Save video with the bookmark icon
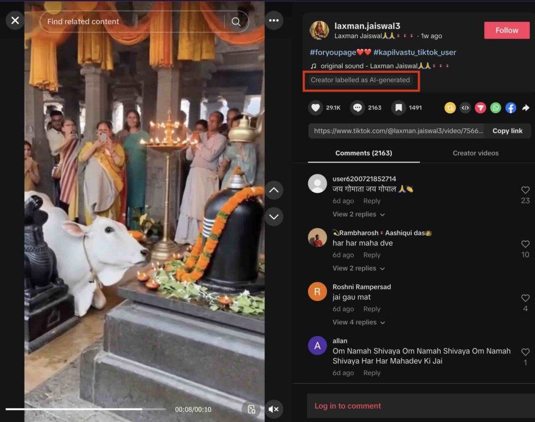 tap(399, 108)
